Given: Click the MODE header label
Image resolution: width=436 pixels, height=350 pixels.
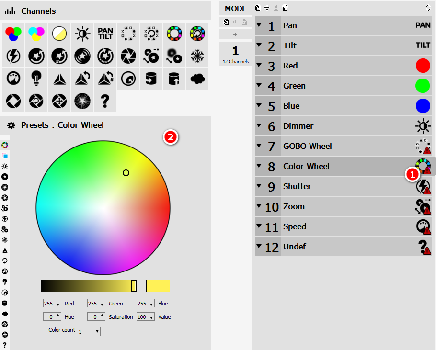Looking at the screenshot, I should [235, 8].
